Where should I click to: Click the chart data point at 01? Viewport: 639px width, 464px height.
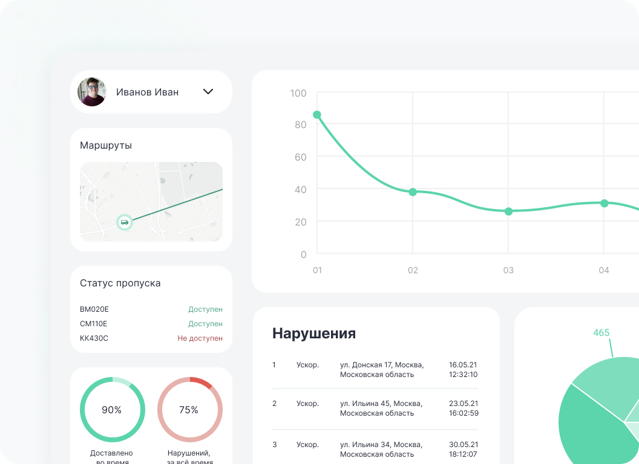(x=317, y=115)
